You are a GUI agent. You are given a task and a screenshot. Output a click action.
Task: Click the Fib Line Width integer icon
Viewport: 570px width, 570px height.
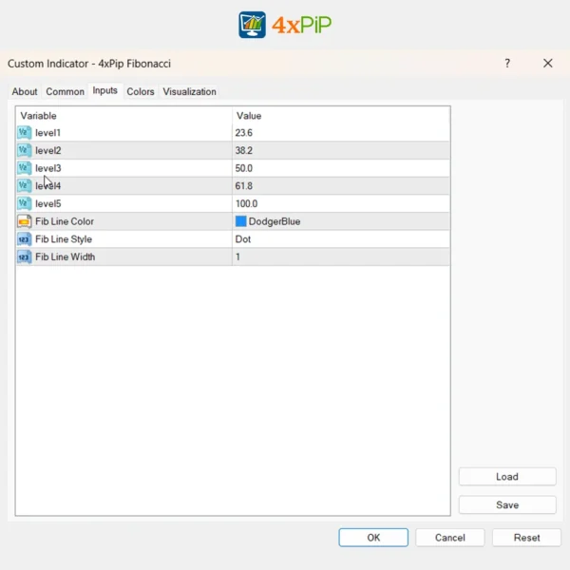click(x=24, y=256)
